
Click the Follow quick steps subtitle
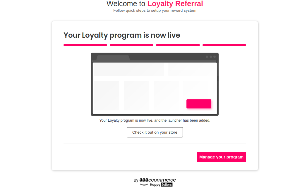click(155, 10)
